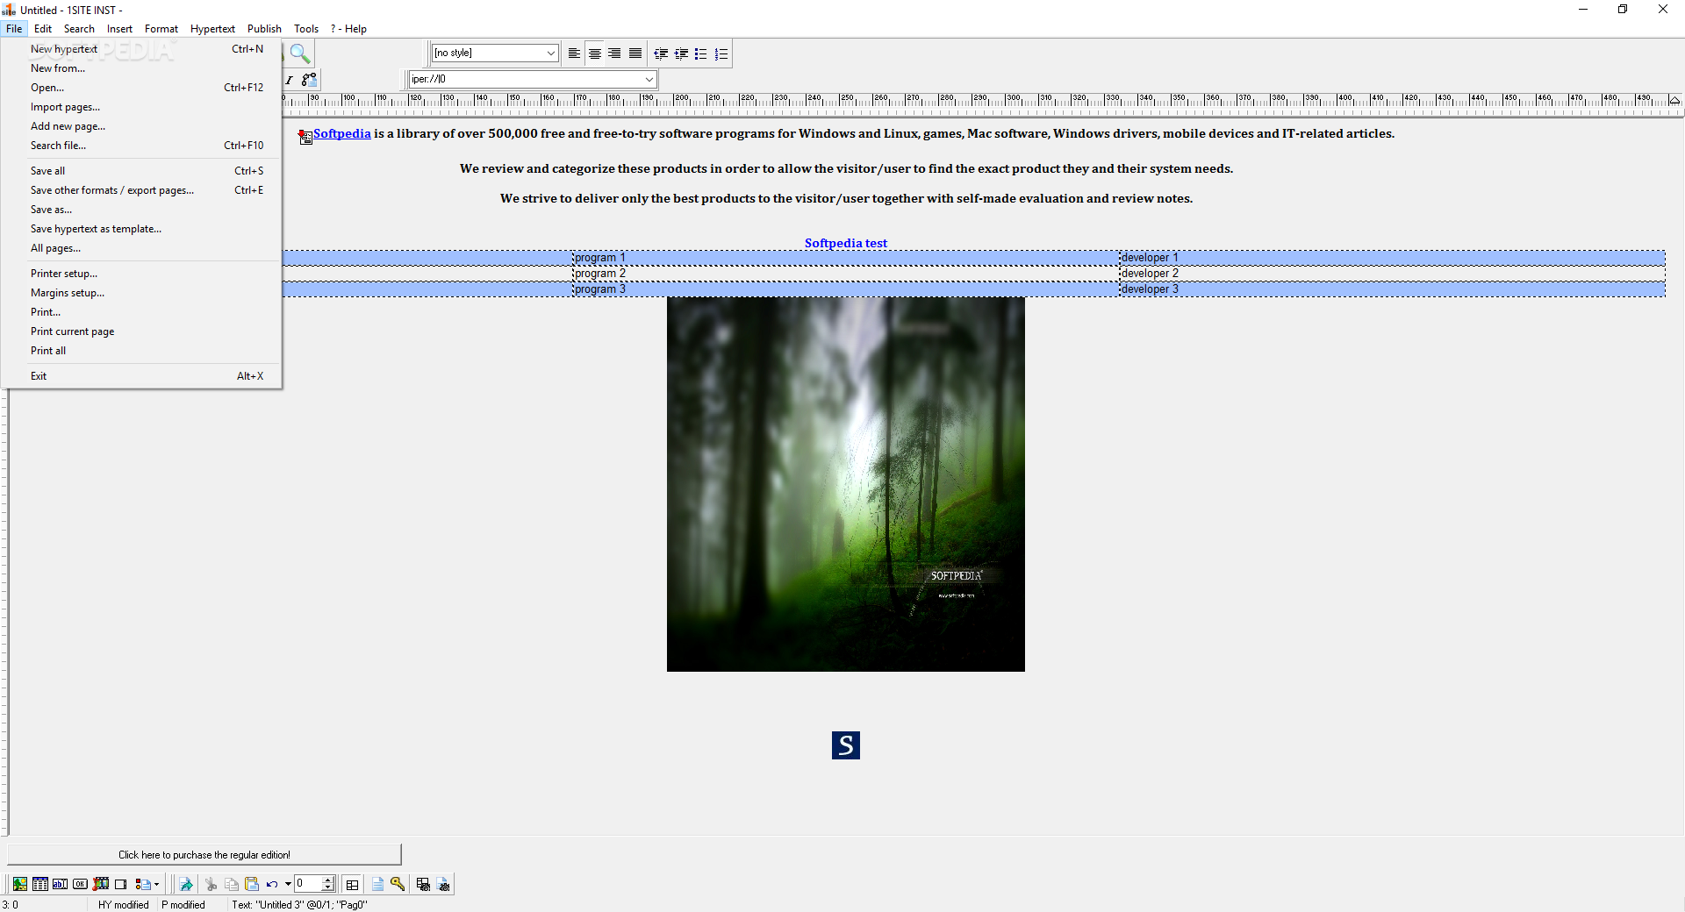Viewport: 1685px width, 912px height.
Task: Decrease paragraph indent
Action: click(x=661, y=53)
